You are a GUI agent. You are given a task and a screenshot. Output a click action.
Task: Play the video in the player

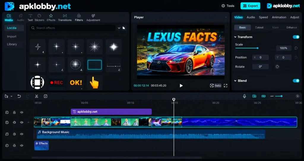[x=181, y=86]
